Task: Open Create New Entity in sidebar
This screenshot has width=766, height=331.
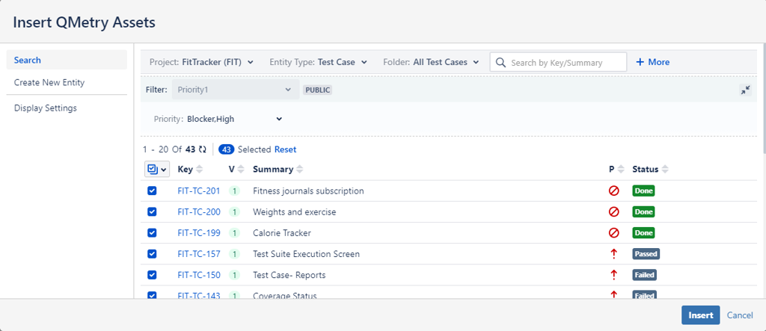Action: 49,82
